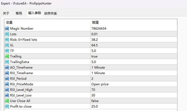
Task: Switch to the 依存关系 tab
Action: click(51, 13)
